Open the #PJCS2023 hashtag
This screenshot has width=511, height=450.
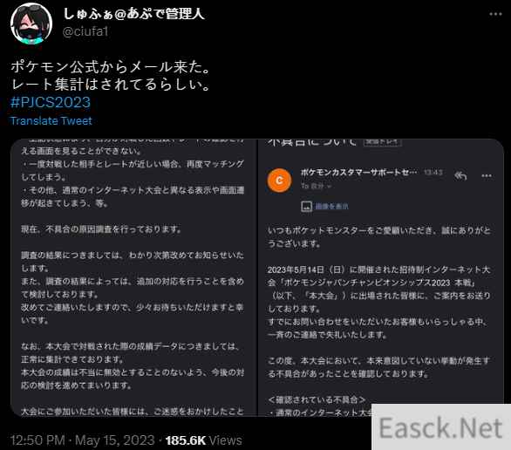pyautogui.click(x=51, y=102)
